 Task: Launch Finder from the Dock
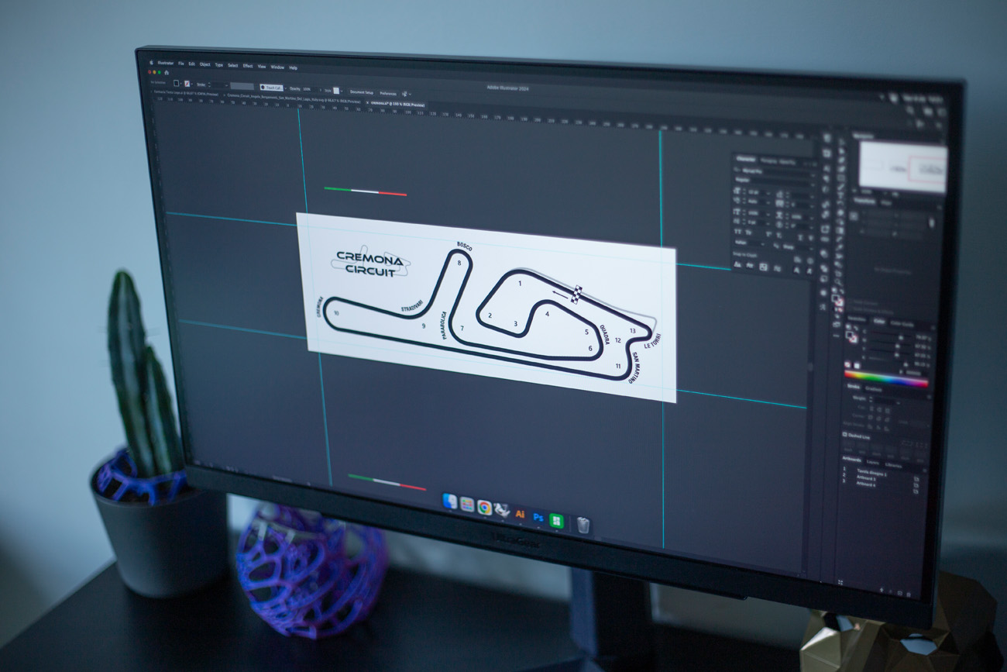point(450,501)
